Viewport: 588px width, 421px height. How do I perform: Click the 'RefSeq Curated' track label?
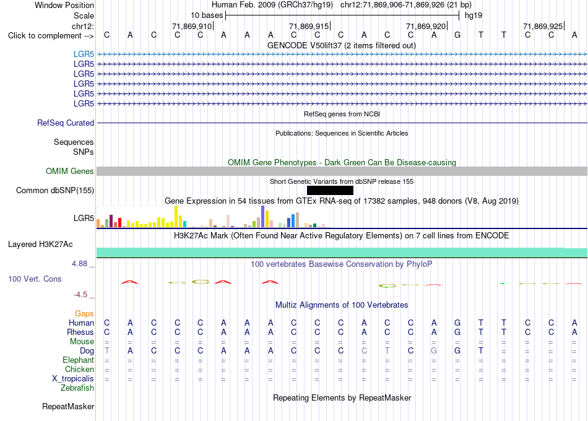(x=65, y=123)
